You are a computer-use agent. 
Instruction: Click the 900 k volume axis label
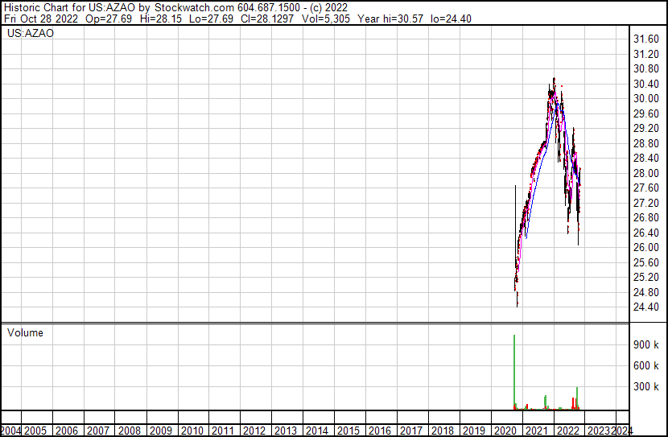coord(646,344)
